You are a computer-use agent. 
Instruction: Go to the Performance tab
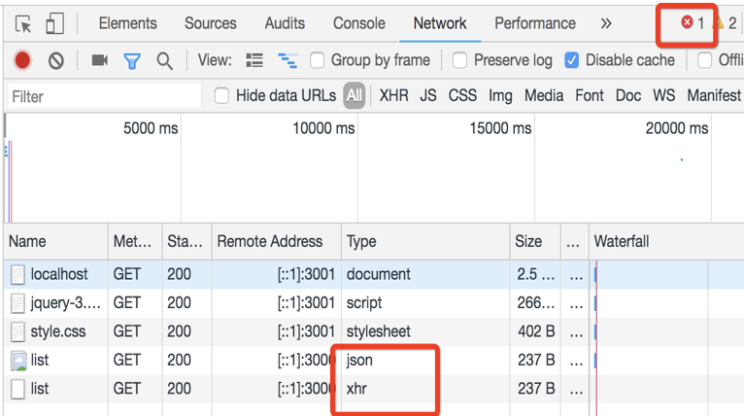(x=535, y=23)
